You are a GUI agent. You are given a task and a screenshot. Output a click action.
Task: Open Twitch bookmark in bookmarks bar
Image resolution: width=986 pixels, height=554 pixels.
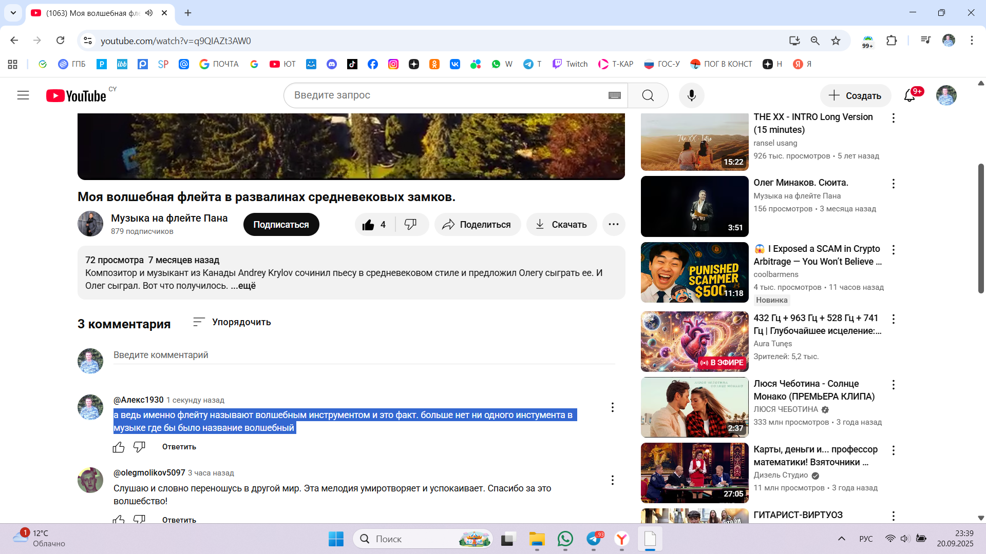570,64
